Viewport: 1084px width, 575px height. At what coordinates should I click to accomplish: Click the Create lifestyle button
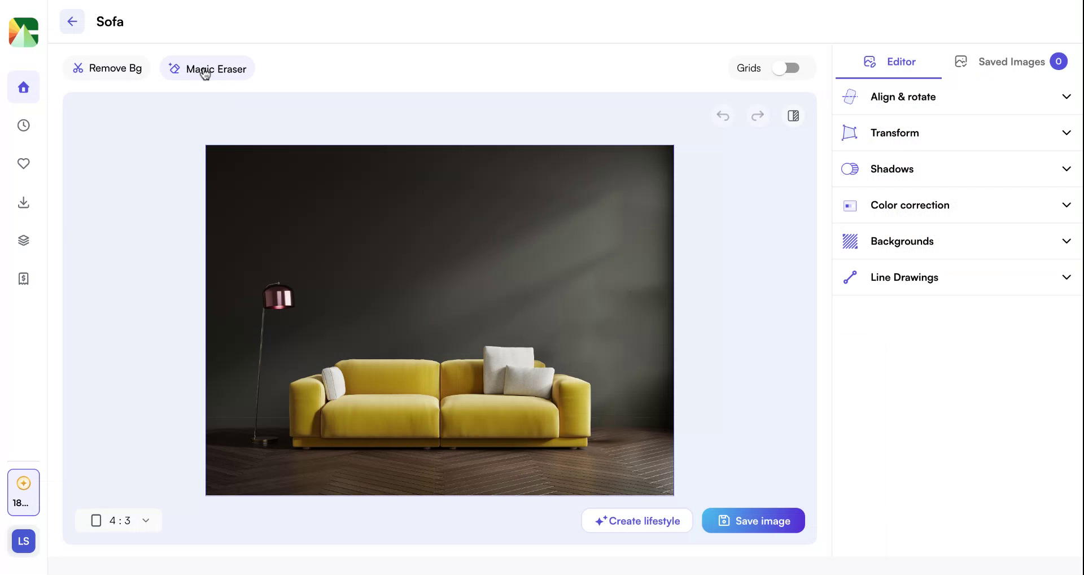coord(637,520)
